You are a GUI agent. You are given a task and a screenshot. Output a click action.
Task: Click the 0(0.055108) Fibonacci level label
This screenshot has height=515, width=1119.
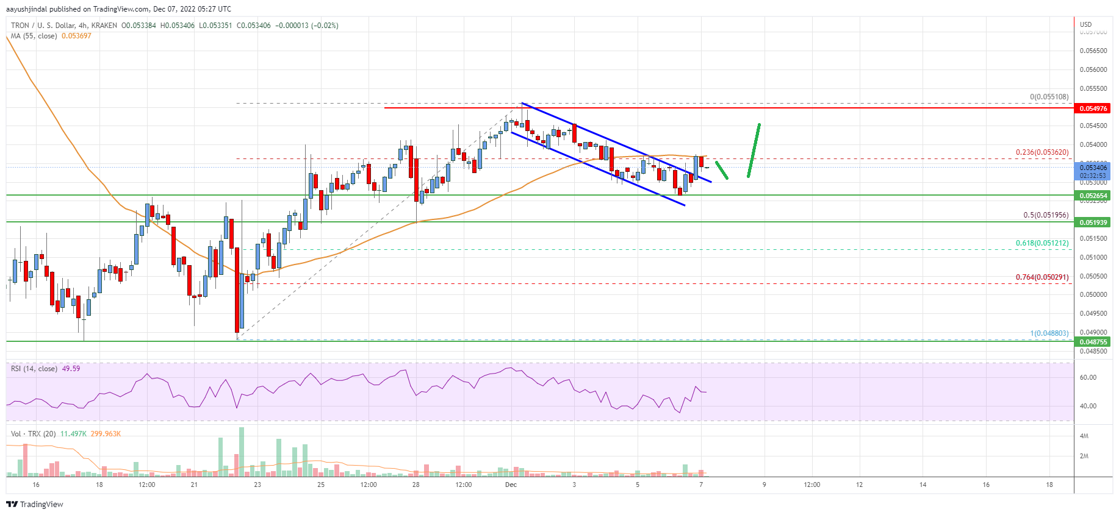[x=1049, y=97]
